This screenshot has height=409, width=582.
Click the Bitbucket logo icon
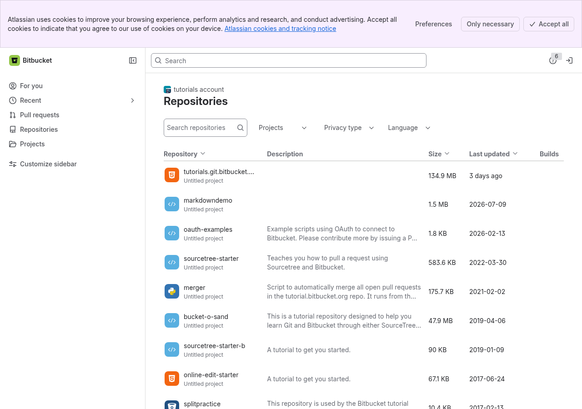(15, 60)
